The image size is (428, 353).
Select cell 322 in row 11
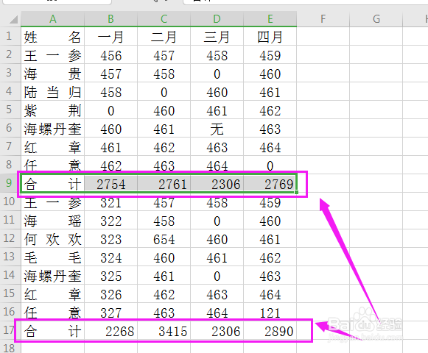click(x=110, y=221)
